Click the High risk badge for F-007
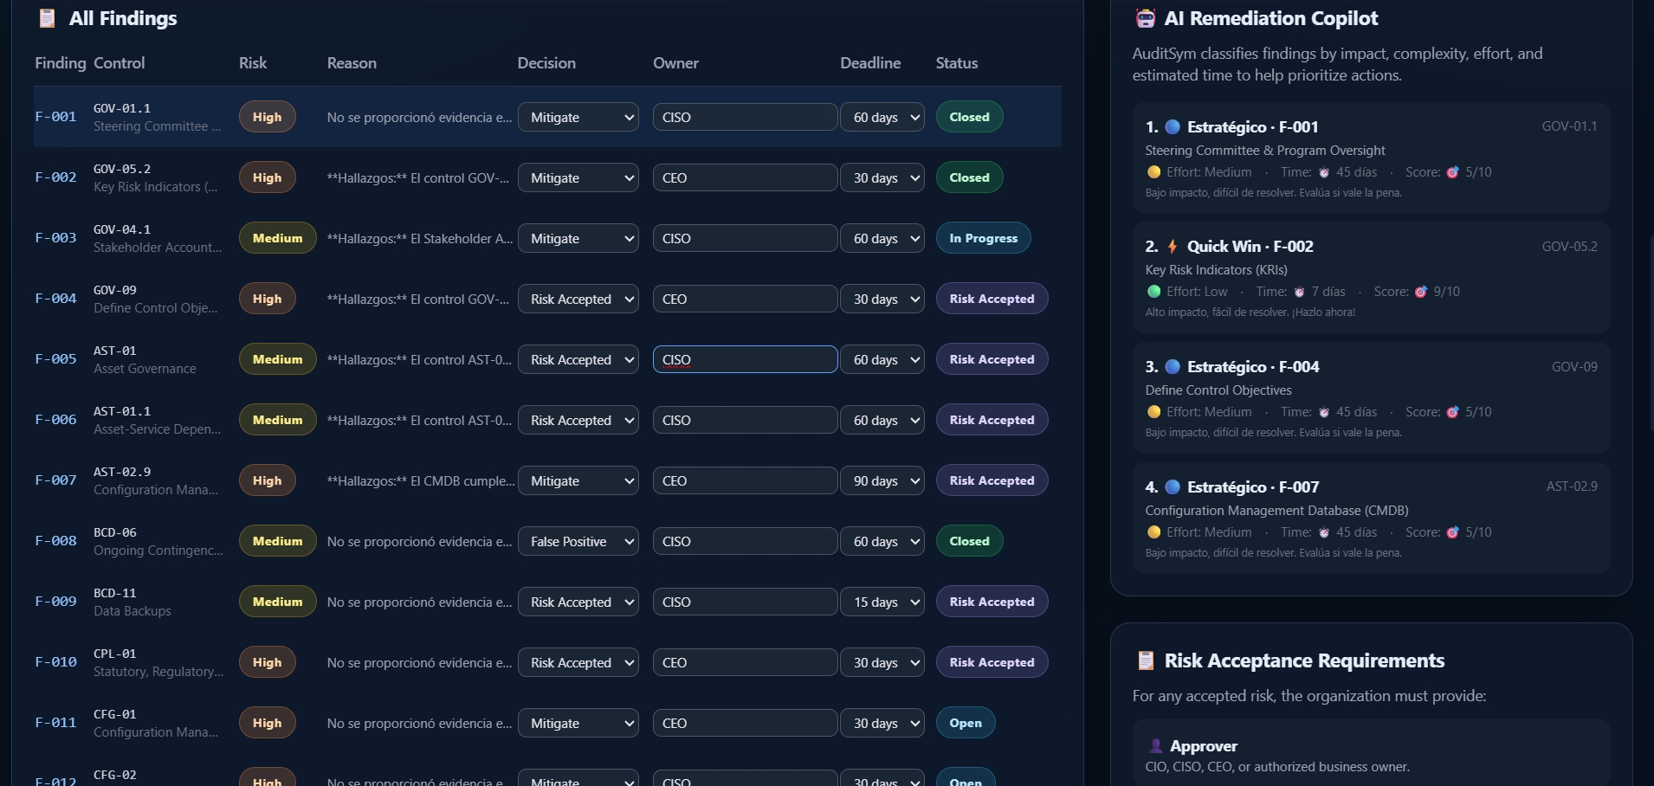Screen dimensions: 1654x786 point(267,480)
